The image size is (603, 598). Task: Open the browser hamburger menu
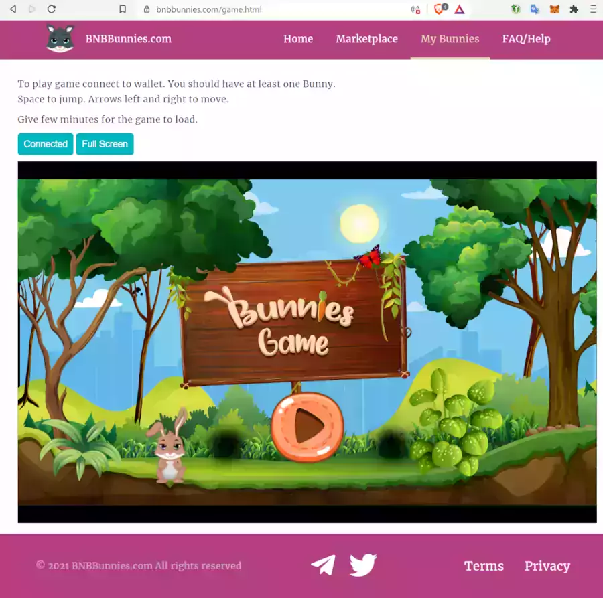593,9
